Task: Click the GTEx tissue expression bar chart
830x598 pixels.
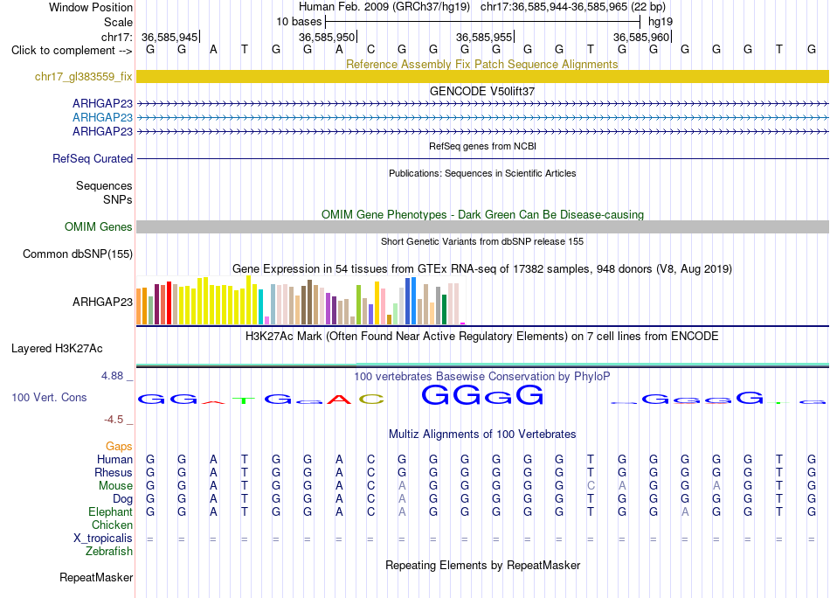Action: (301, 301)
